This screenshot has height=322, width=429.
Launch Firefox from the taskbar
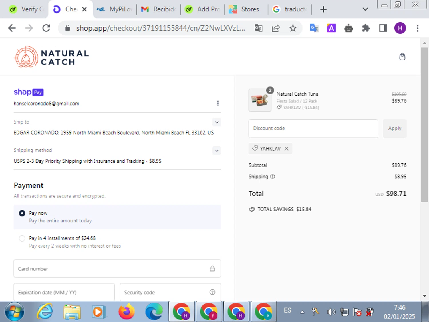[x=126, y=311]
